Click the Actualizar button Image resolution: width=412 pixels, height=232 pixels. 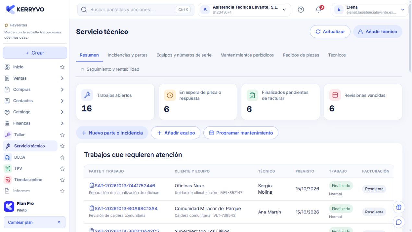(330, 32)
